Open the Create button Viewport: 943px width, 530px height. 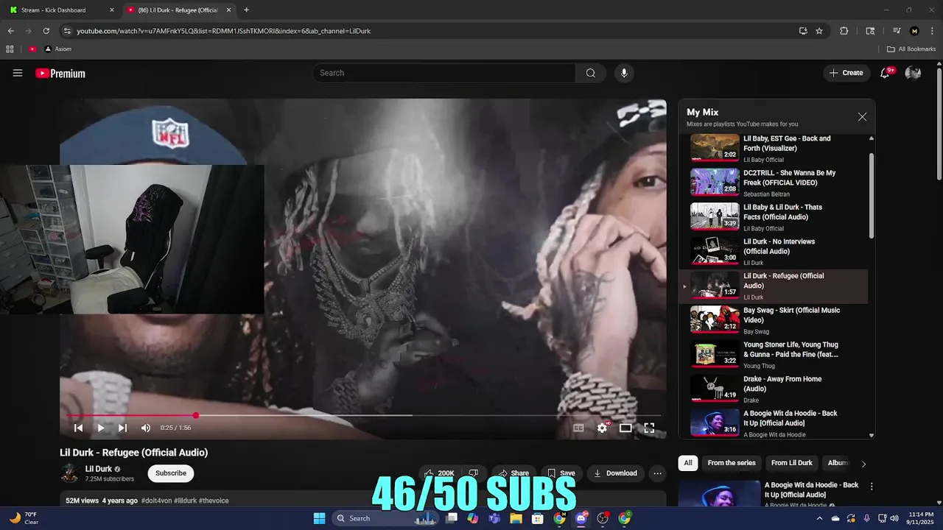(846, 73)
